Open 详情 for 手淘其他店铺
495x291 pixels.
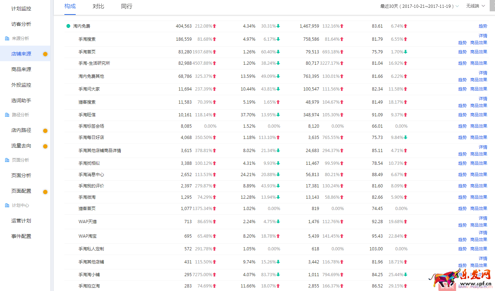pos(483,258)
